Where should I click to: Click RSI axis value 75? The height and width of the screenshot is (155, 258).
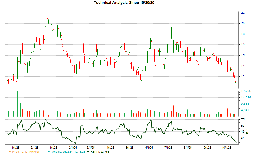(243, 120)
